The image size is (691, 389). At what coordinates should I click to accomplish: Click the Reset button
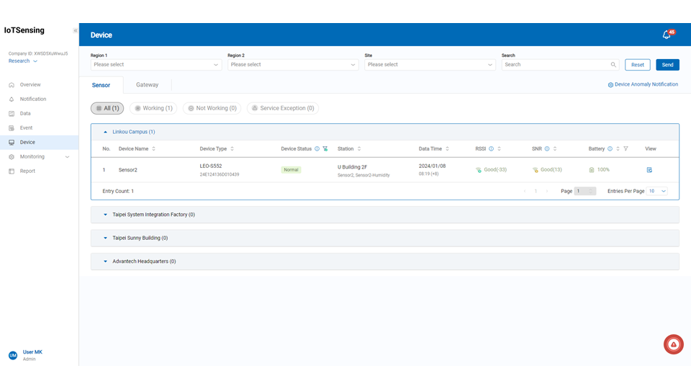tap(637, 65)
